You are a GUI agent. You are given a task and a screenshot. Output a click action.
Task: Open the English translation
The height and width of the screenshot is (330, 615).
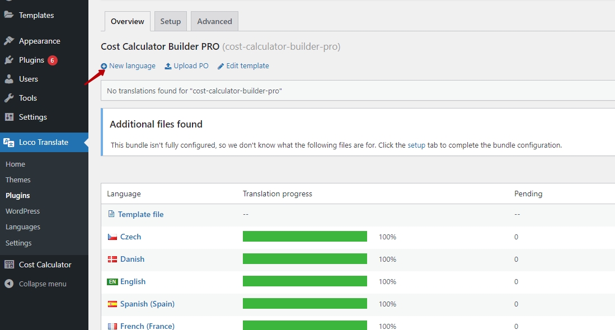tap(133, 281)
